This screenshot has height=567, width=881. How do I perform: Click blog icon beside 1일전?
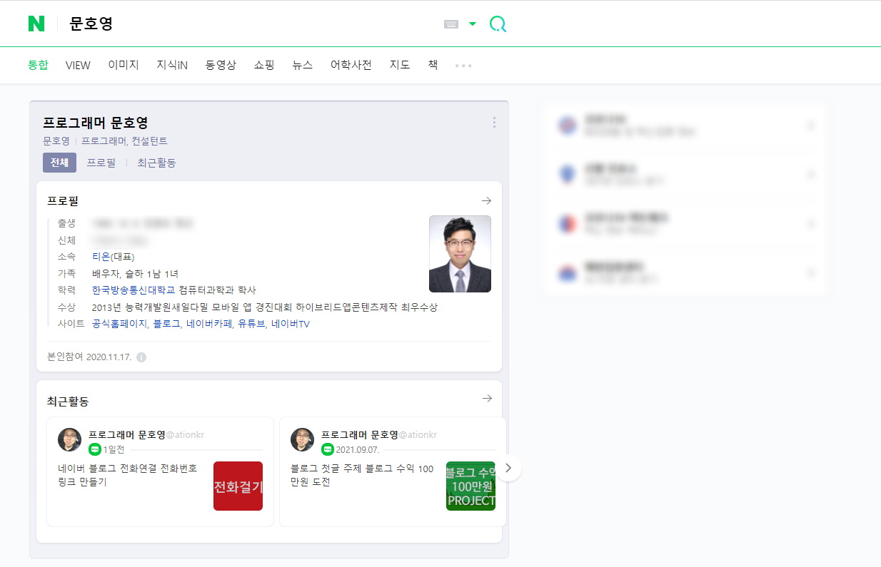click(x=95, y=449)
